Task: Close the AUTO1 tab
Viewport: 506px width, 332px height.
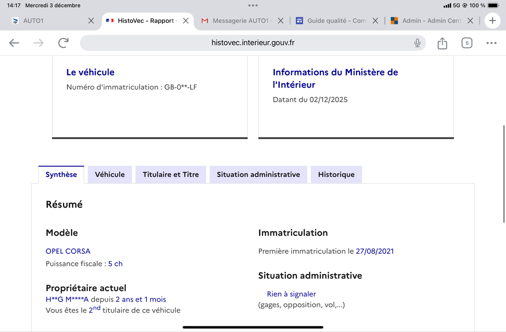Action: point(91,21)
